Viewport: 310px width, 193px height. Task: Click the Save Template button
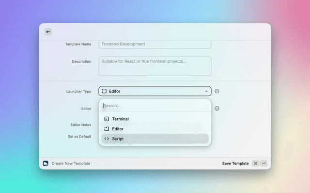tap(235, 164)
